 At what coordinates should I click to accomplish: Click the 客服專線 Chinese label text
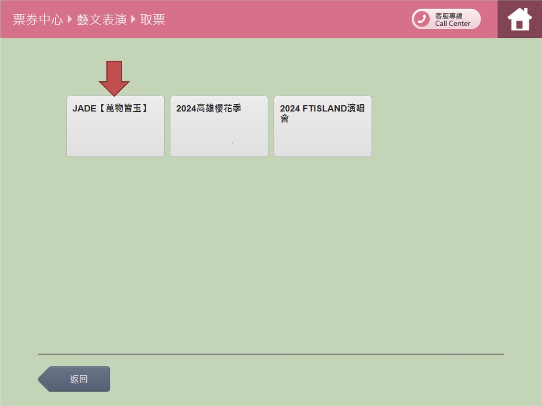pos(449,15)
